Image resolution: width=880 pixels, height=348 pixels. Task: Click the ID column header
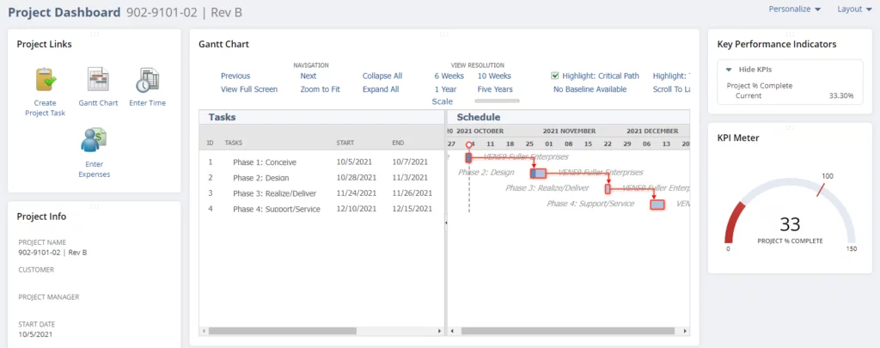click(x=210, y=143)
